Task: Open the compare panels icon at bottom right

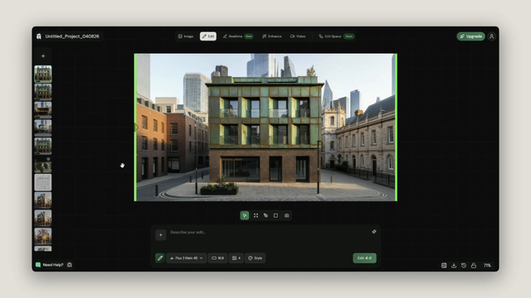Action: tap(444, 266)
